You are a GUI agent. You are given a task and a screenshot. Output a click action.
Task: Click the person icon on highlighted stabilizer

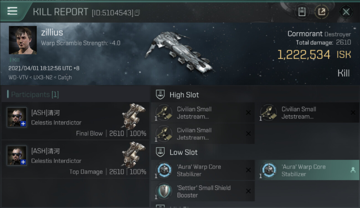coord(353,170)
